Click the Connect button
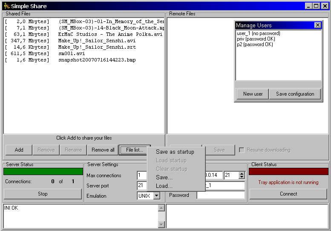Screen dimensions: 331x231 coord(288,194)
